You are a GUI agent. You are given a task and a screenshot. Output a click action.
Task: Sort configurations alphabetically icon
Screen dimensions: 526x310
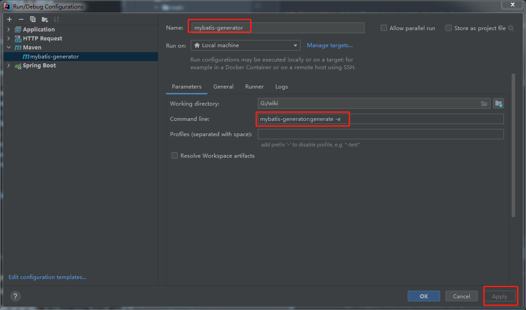56,19
